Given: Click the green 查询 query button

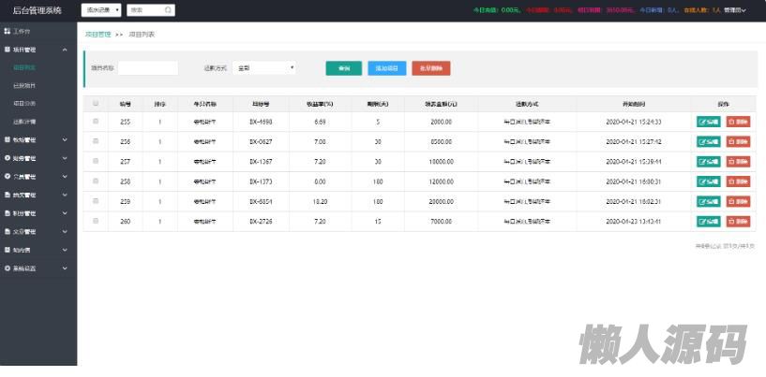Looking at the screenshot, I should [x=344, y=68].
